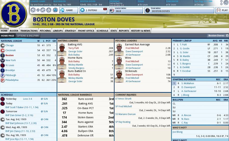229x141 pixels.
Task: Open the Options & Ballpark subtab
Action: pos(28,36)
